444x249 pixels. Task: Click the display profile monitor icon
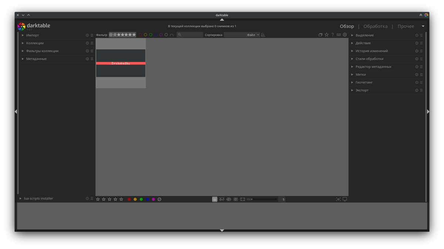point(345,199)
